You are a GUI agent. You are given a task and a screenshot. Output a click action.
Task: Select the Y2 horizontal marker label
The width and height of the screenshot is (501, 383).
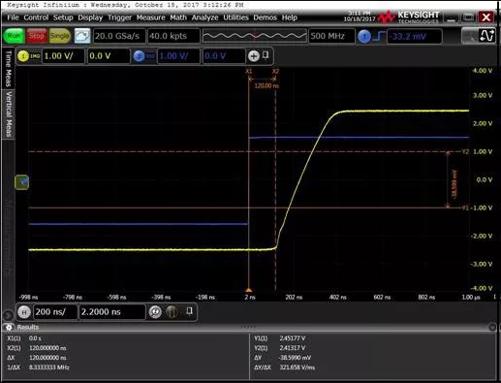[x=464, y=151]
